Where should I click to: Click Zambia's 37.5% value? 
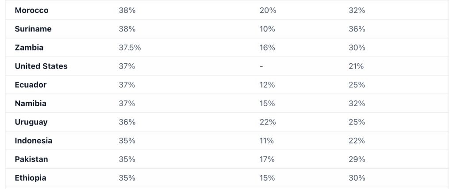130,47
